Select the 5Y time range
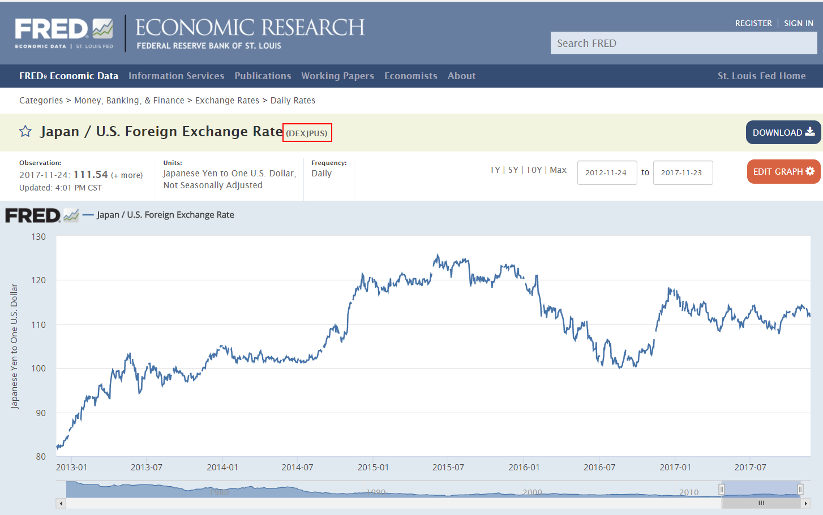The height and width of the screenshot is (515, 823). 513,170
